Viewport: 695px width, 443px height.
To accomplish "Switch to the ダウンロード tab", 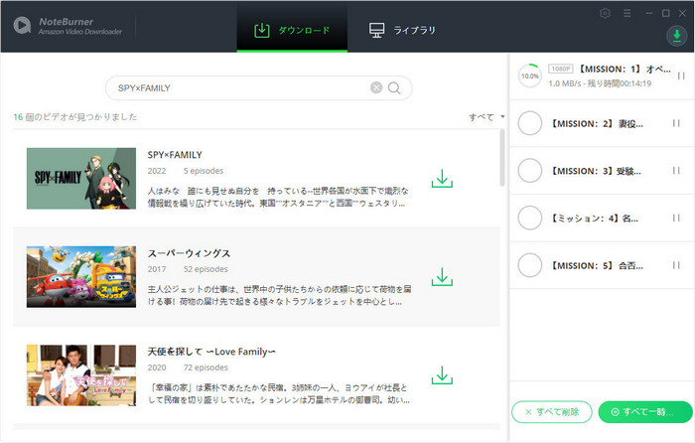I will (x=292, y=30).
